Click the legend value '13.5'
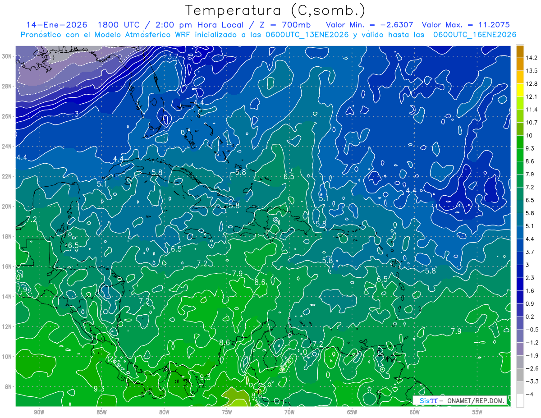Viewport: 541px width, 418px height. pos(531,71)
